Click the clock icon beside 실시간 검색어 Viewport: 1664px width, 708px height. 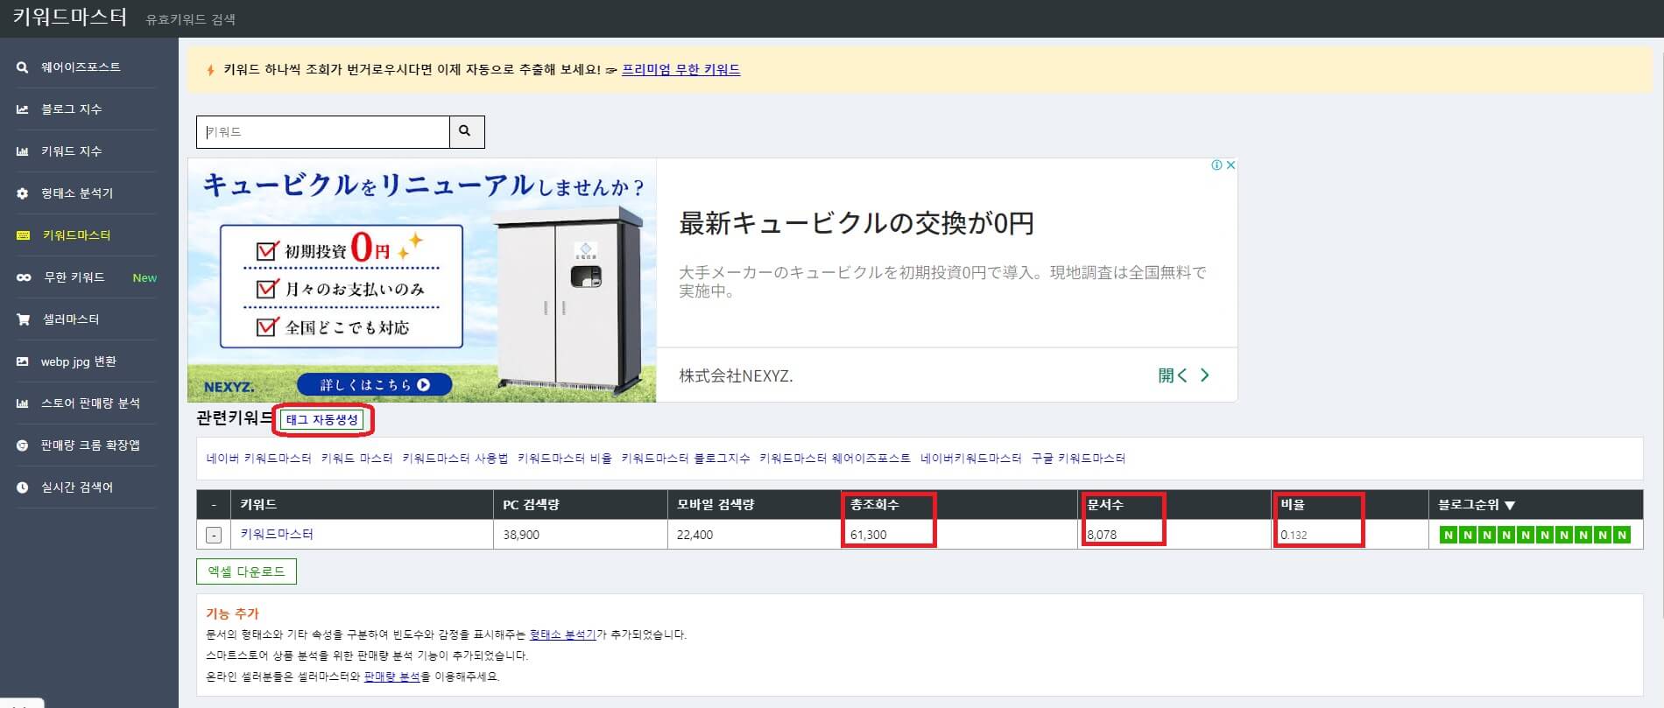pyautogui.click(x=23, y=487)
